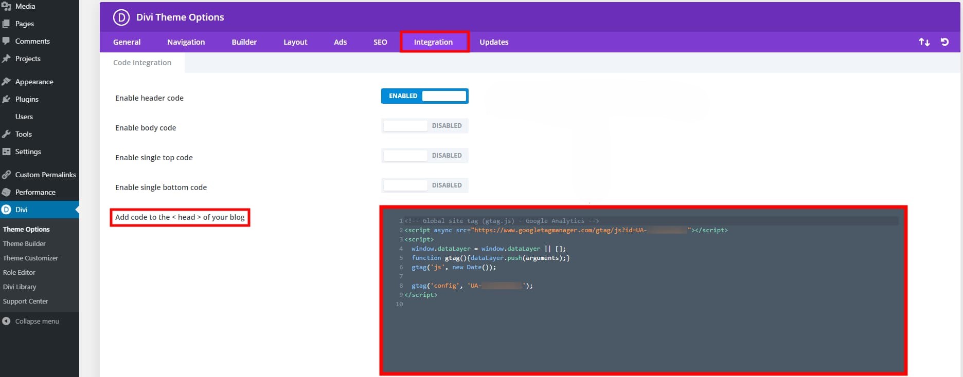The image size is (963, 377).
Task: Enable the body code toggle
Action: click(x=425, y=126)
